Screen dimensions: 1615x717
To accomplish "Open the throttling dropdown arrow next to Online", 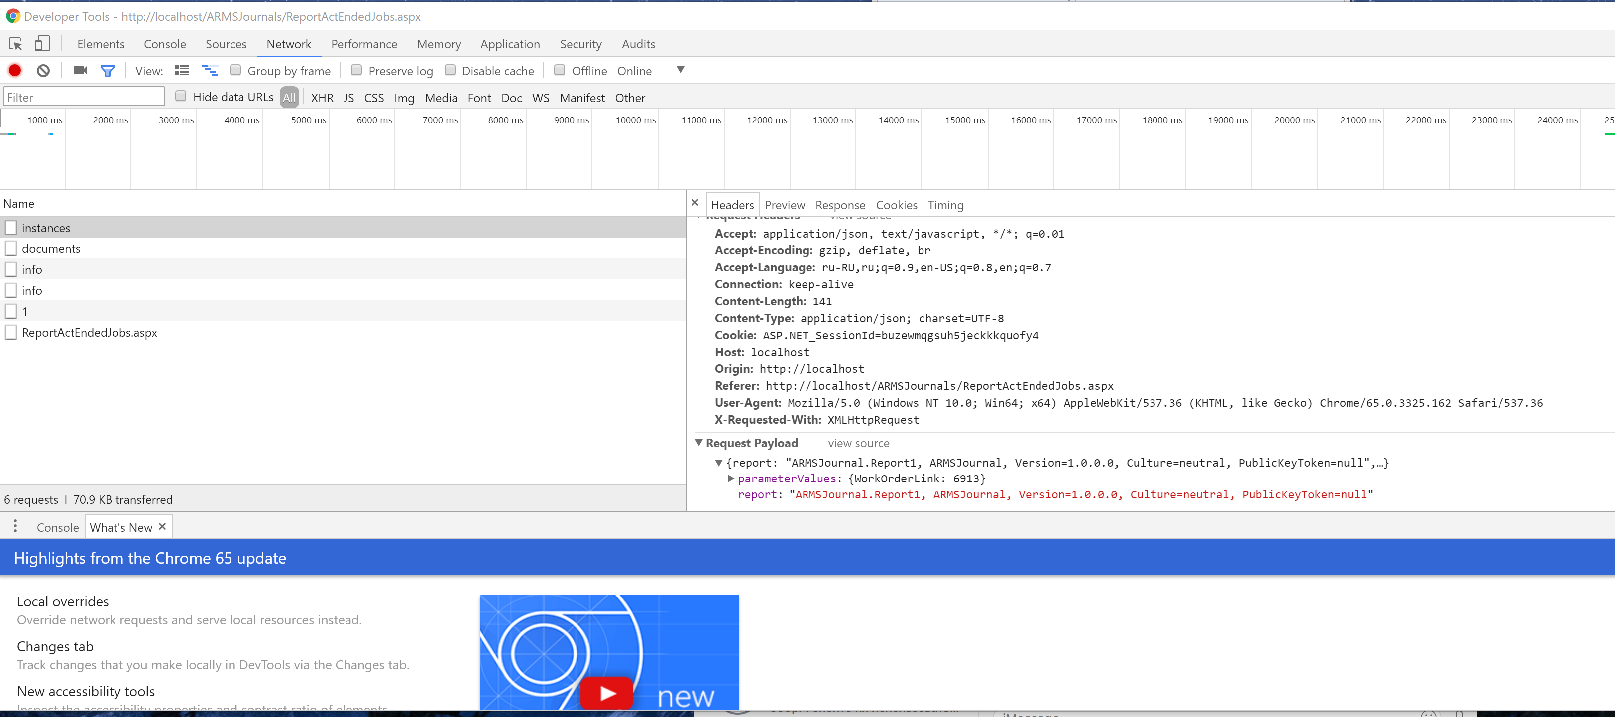I will point(680,70).
